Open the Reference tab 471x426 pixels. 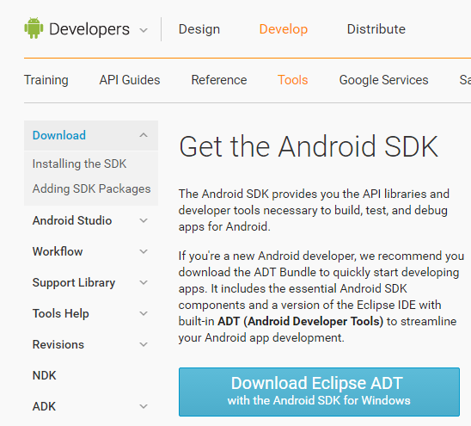click(219, 80)
